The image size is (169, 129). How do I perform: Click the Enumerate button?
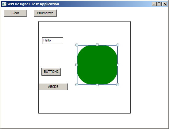(x=45, y=13)
